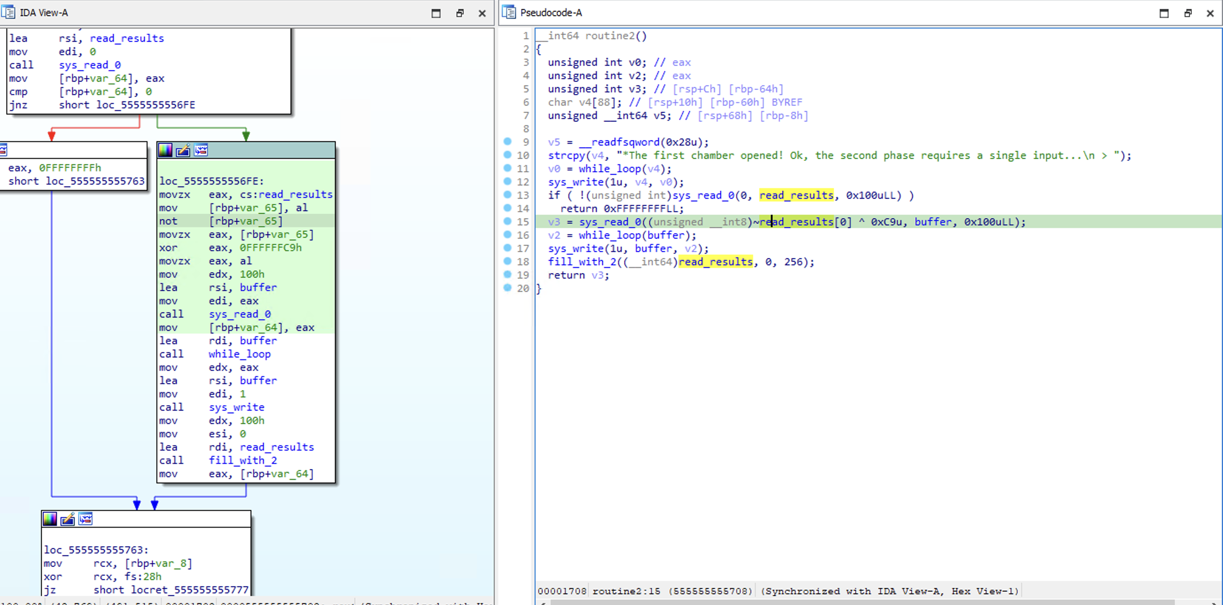Viewport: 1223px width, 605px height.
Task: Toggle breakpoint dot on pseudocode line 15
Action: 507,221
